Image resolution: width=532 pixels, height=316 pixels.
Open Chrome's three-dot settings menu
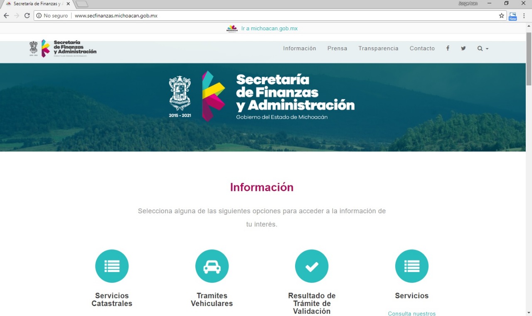pyautogui.click(x=524, y=15)
